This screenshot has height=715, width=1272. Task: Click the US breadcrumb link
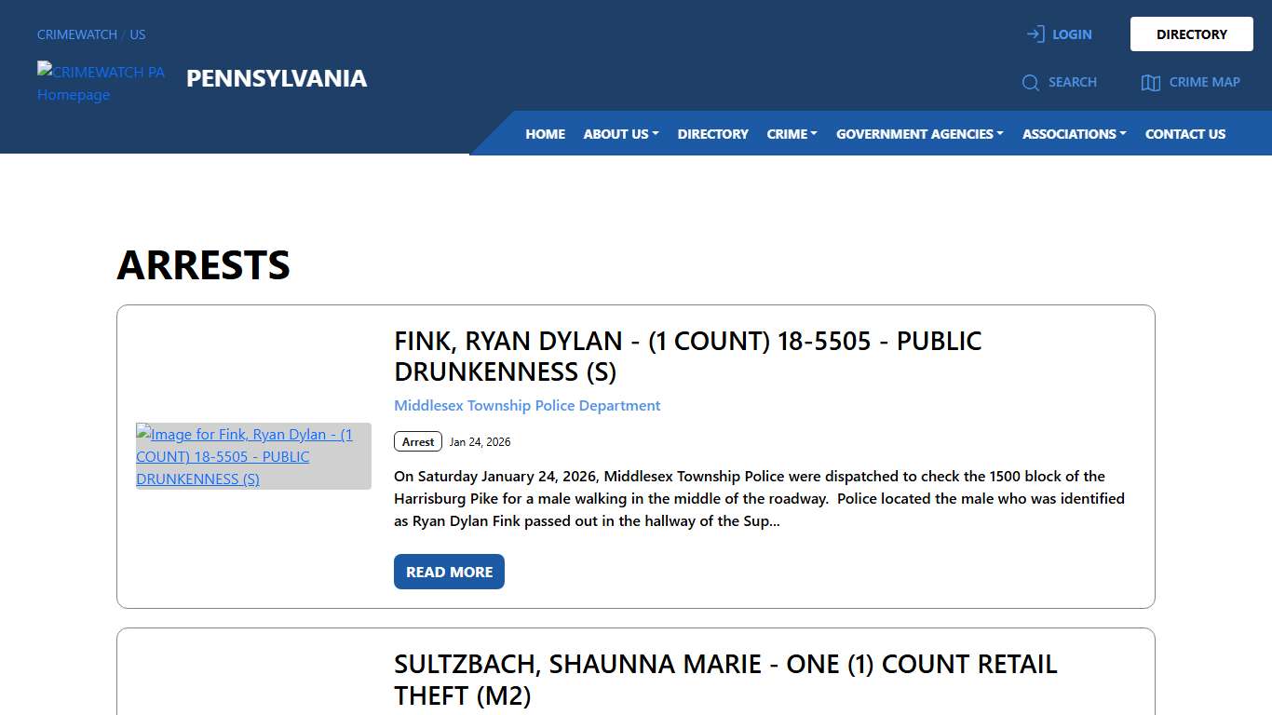pos(138,34)
